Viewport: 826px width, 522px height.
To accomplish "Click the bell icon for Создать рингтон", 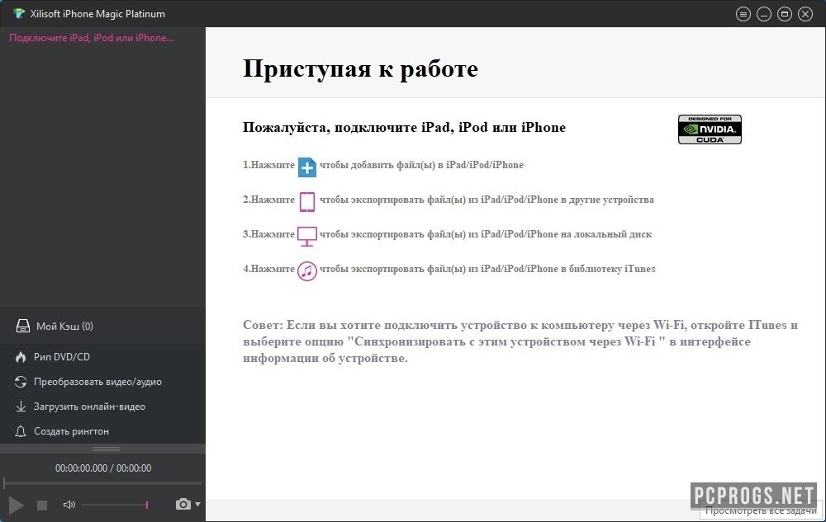I will (20, 431).
